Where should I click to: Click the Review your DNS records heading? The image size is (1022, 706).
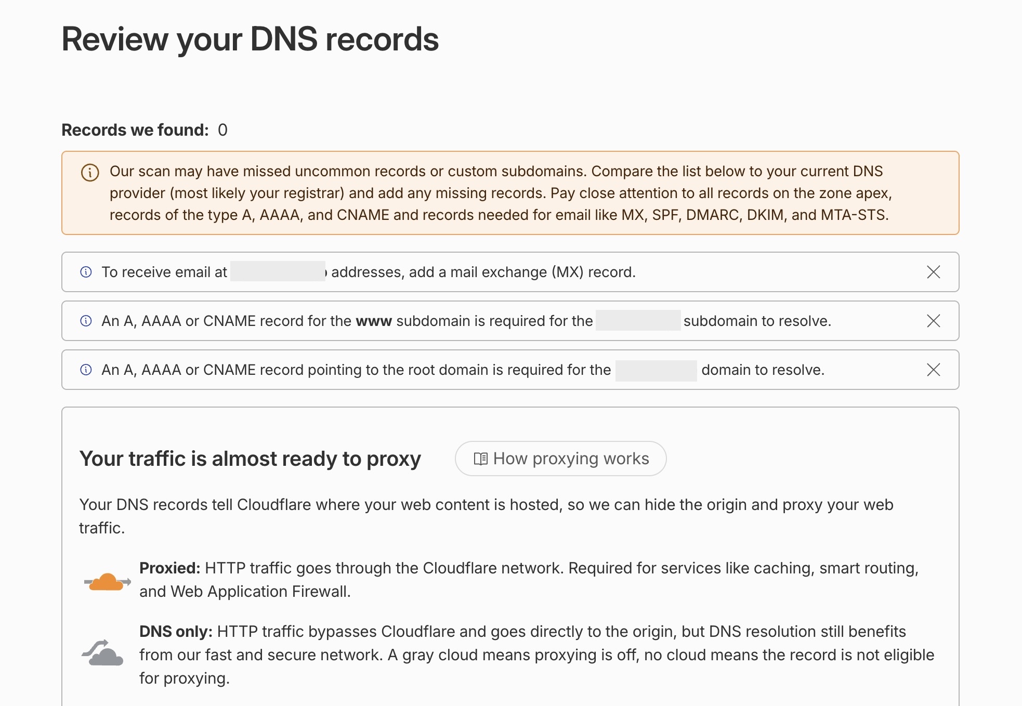(250, 39)
